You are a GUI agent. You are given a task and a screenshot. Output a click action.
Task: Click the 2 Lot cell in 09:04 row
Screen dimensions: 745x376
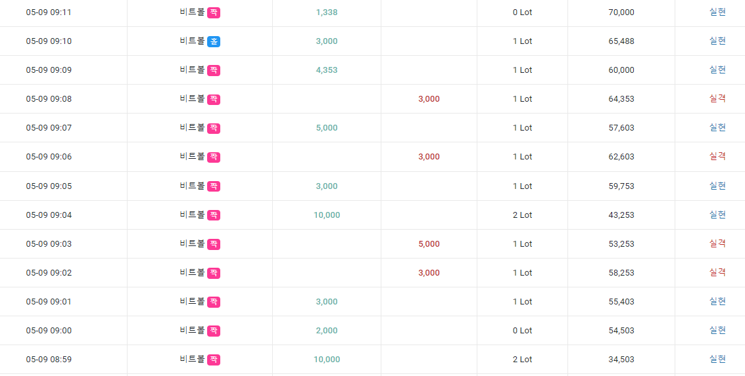pos(523,215)
